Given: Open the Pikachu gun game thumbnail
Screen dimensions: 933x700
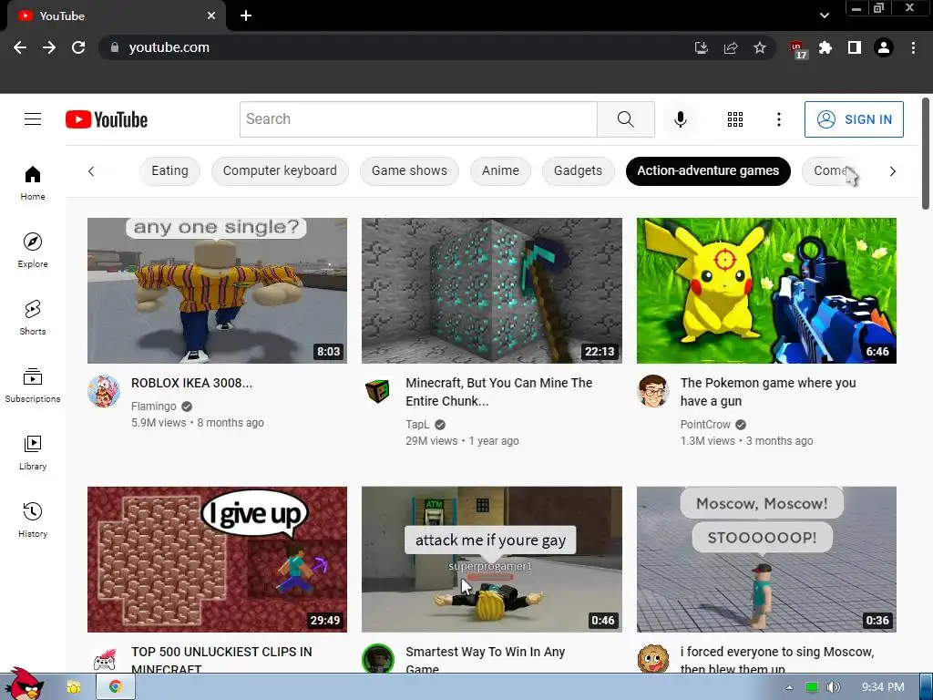Looking at the screenshot, I should pos(766,291).
